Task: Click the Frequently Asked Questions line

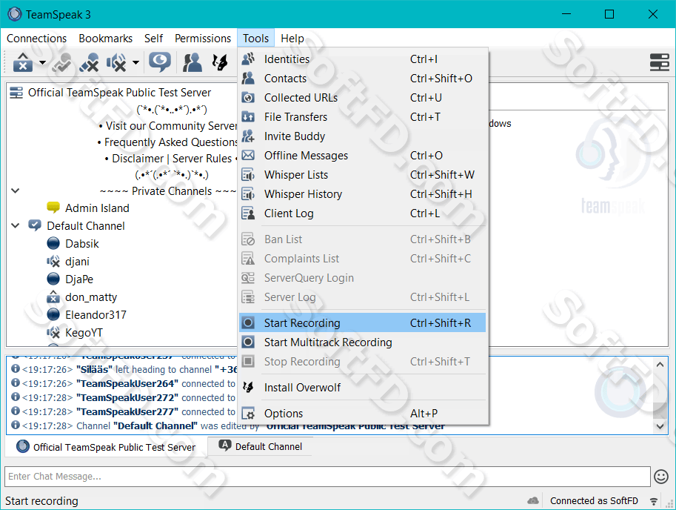Action: pos(168,142)
